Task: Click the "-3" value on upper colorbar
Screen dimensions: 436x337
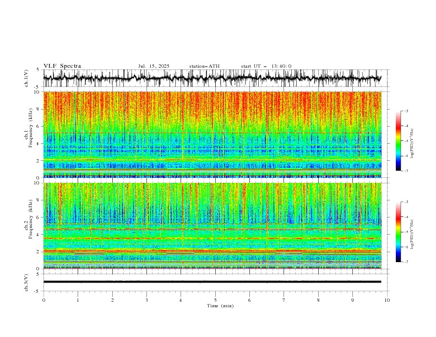Action: 406,111
